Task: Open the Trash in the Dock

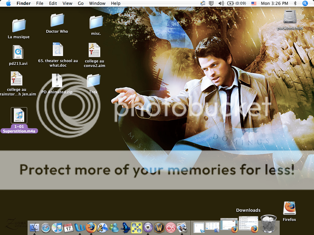Action: point(269,224)
